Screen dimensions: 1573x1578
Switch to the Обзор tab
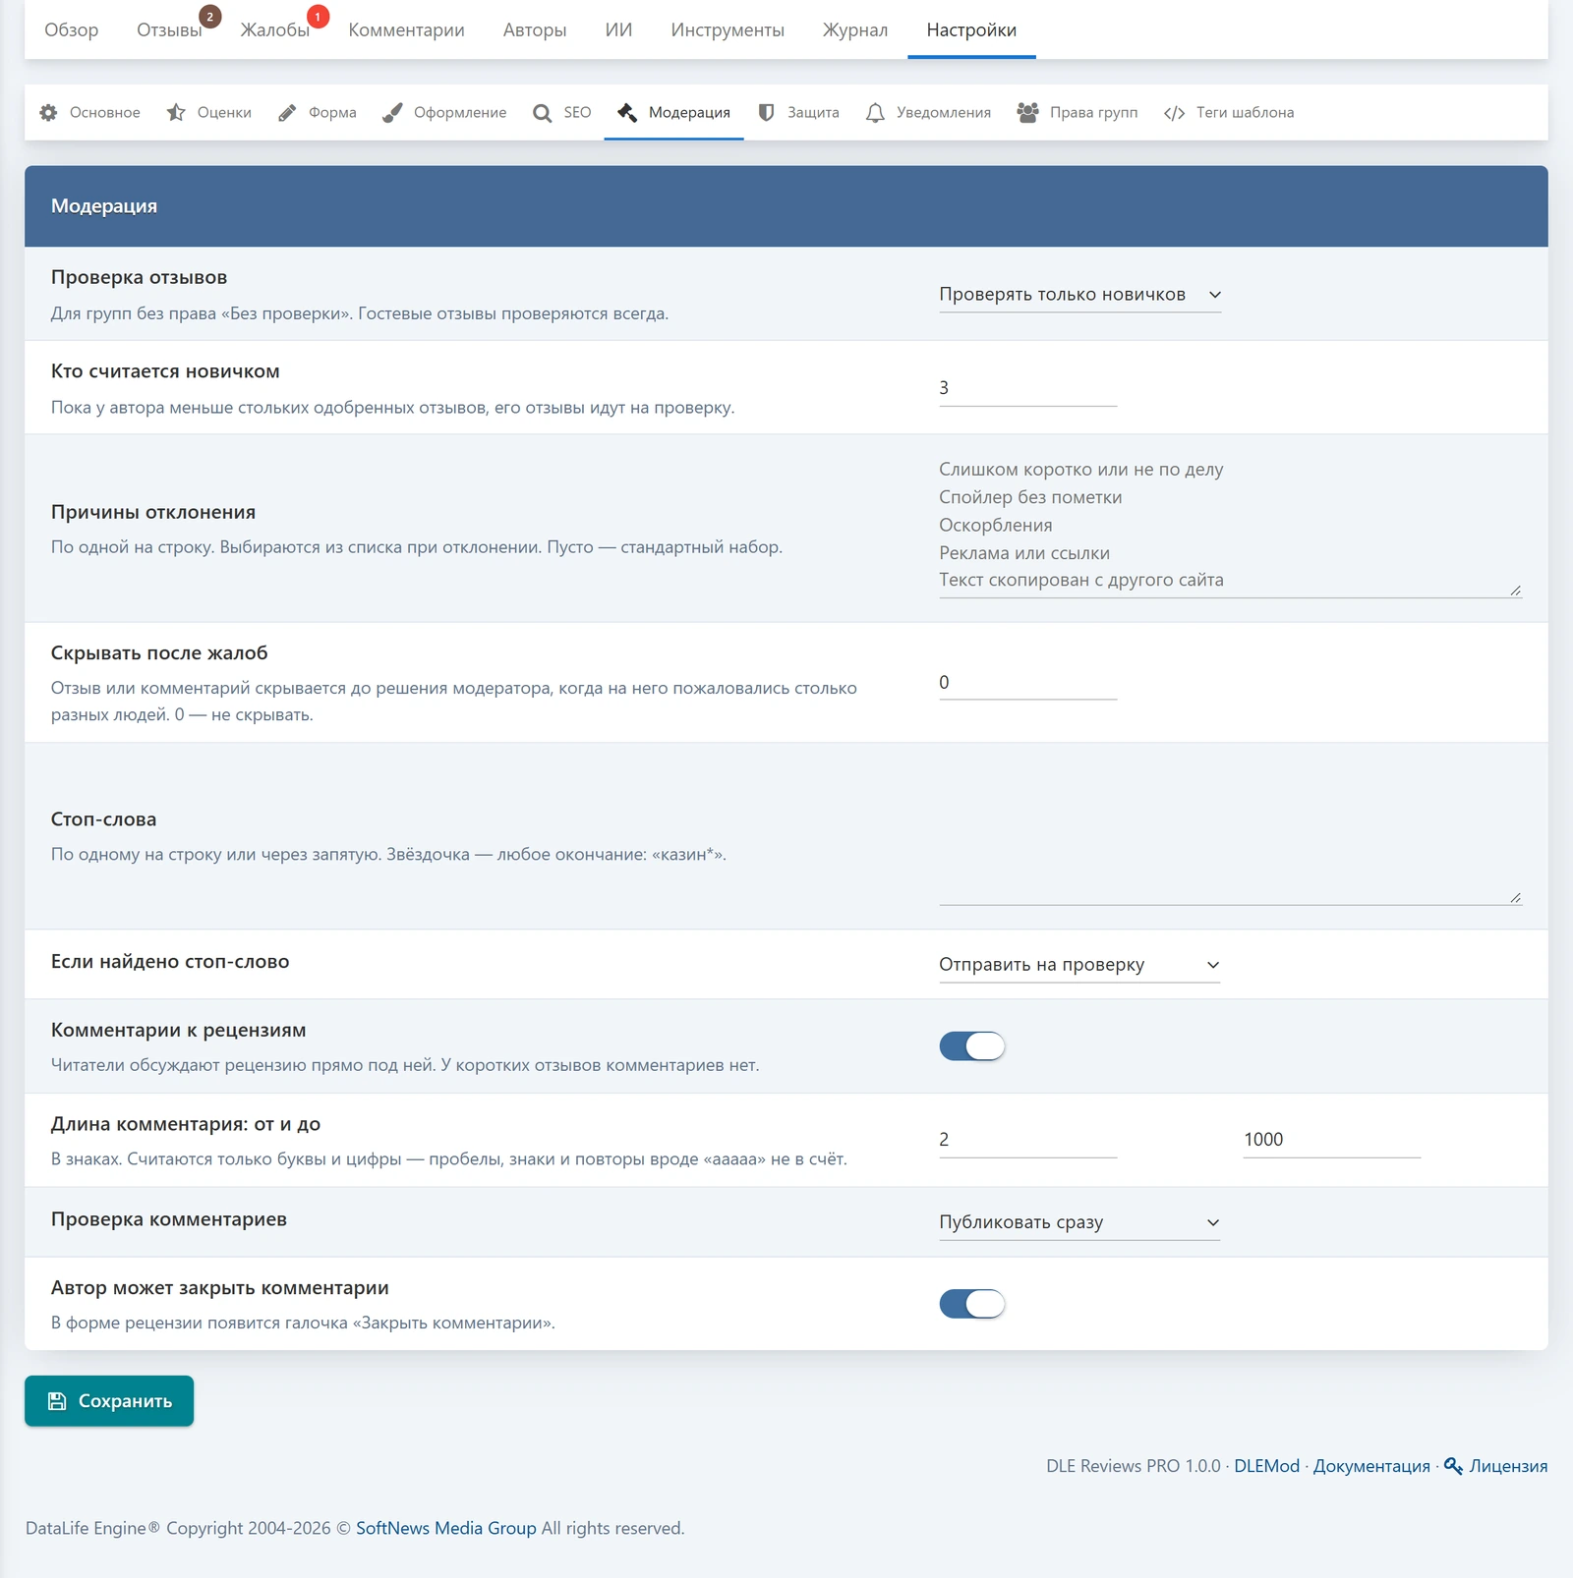click(72, 29)
